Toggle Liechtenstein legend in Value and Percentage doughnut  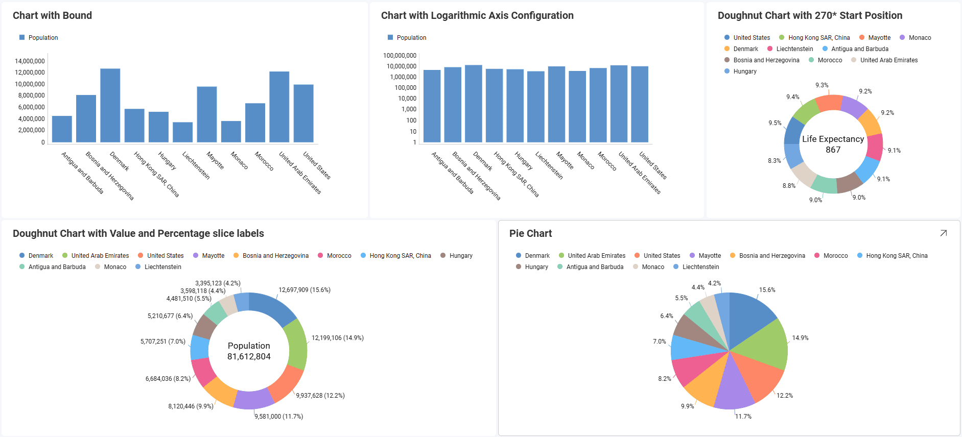[158, 267]
